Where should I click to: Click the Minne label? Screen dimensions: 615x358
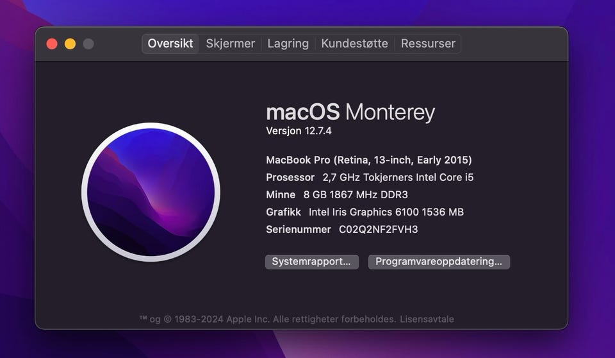click(x=281, y=194)
